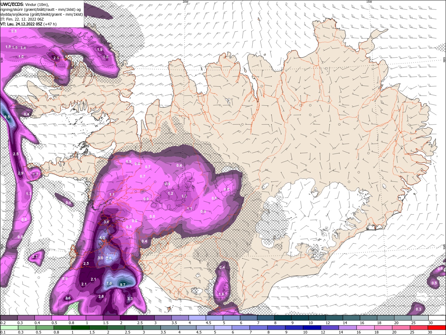This screenshot has width=446, height=335.
Task: Select the 2.9 precipitation label
Action: point(21,173)
